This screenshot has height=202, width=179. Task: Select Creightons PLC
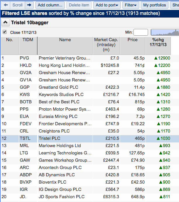[x=54, y=131]
